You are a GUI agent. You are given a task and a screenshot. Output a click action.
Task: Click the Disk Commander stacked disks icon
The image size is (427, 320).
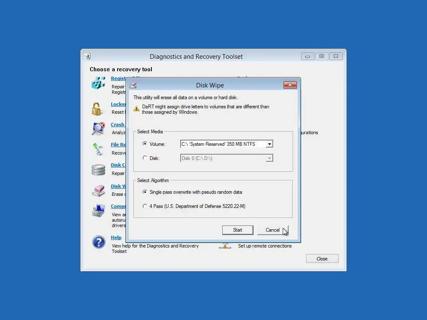point(98,170)
